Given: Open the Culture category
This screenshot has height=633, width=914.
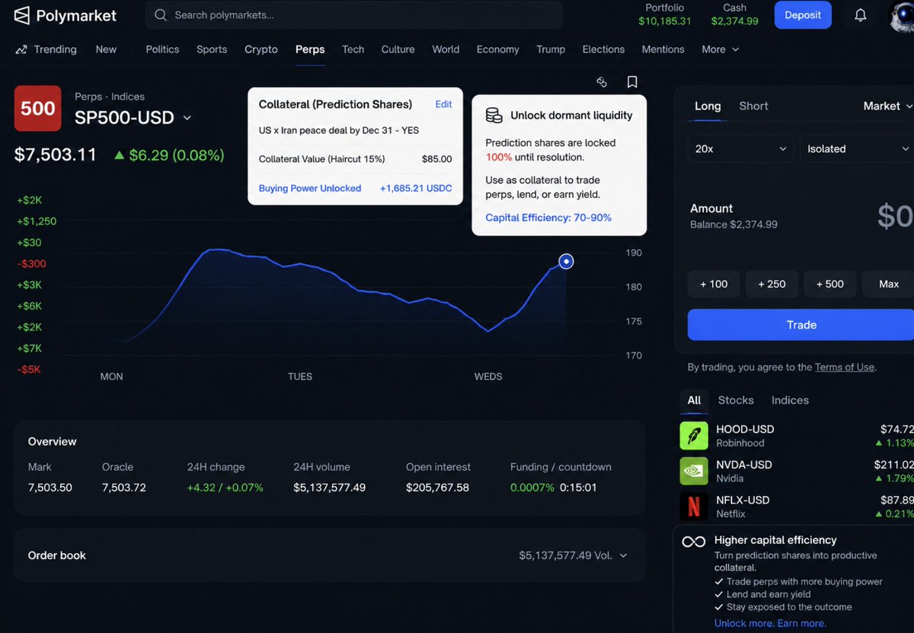Looking at the screenshot, I should click(398, 50).
